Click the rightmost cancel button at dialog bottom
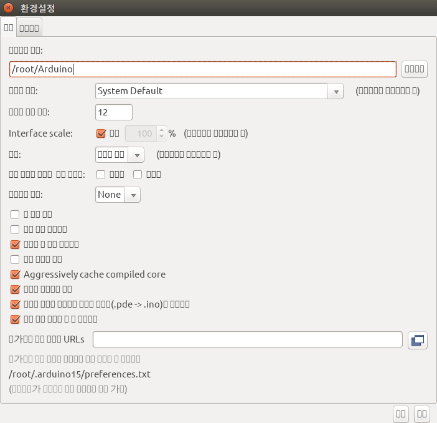The image size is (437, 423). [x=422, y=414]
